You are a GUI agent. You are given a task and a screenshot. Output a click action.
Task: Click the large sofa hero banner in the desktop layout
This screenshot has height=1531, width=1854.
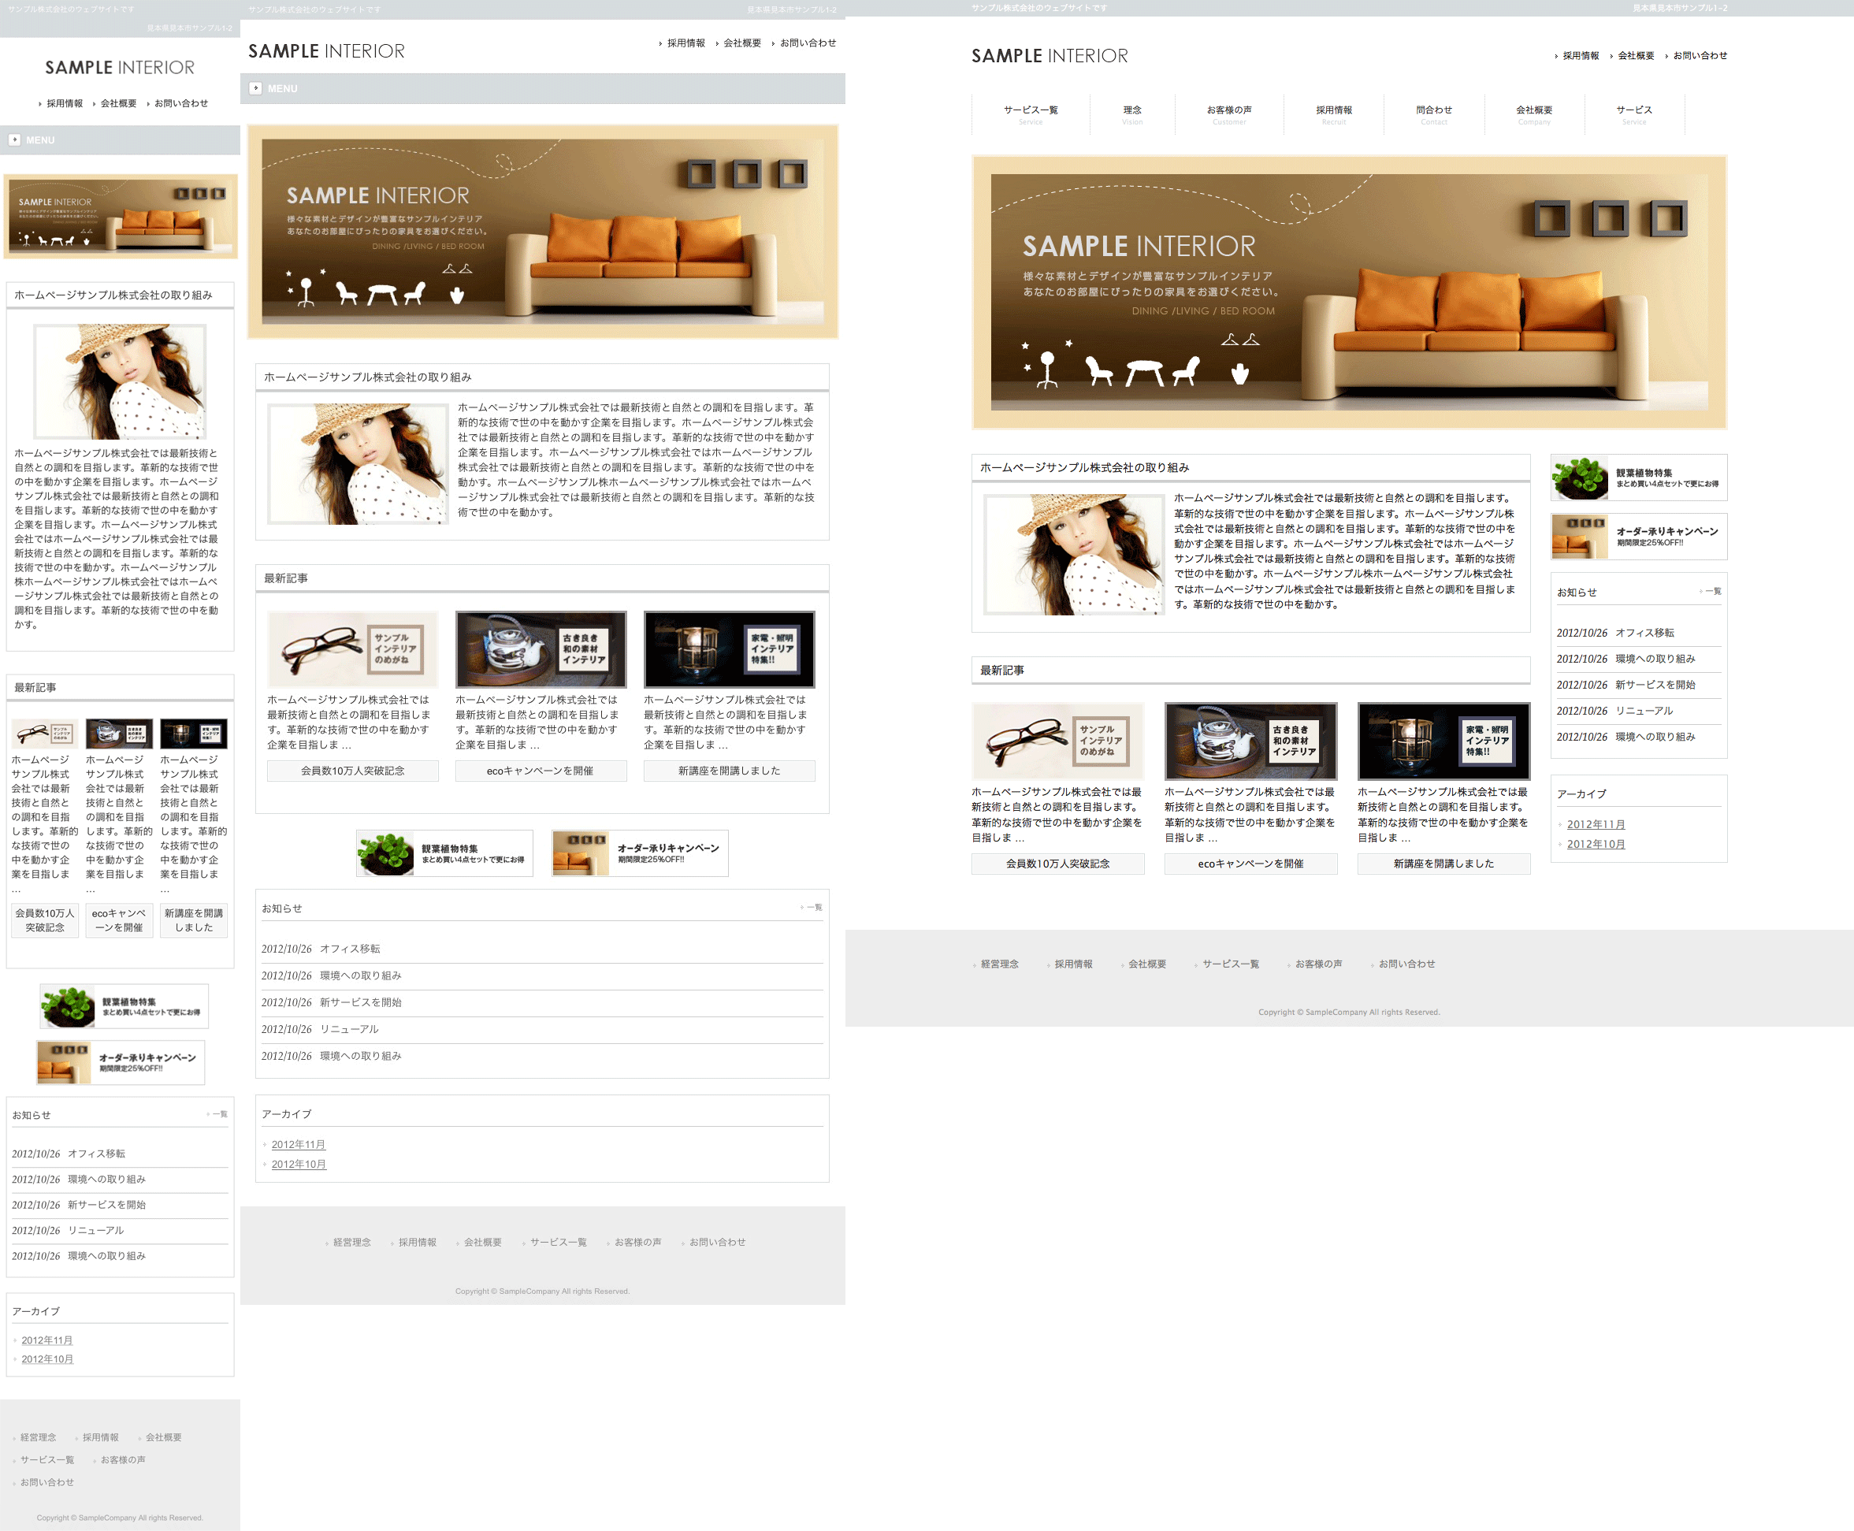point(1349,292)
